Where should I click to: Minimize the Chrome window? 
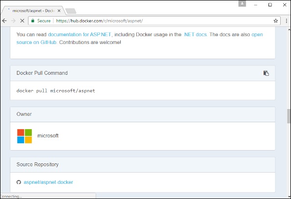click(256, 5)
